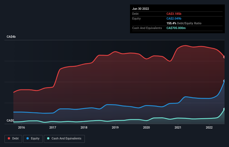Click the CA$2.049b equity value
The height and width of the screenshot is (147, 229).
coord(174,18)
